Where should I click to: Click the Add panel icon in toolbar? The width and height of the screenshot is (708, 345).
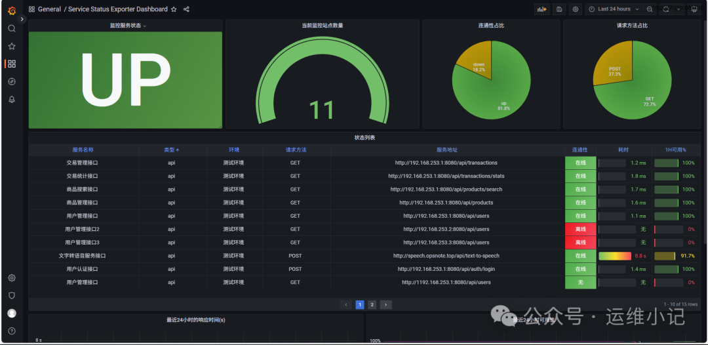pyautogui.click(x=541, y=9)
